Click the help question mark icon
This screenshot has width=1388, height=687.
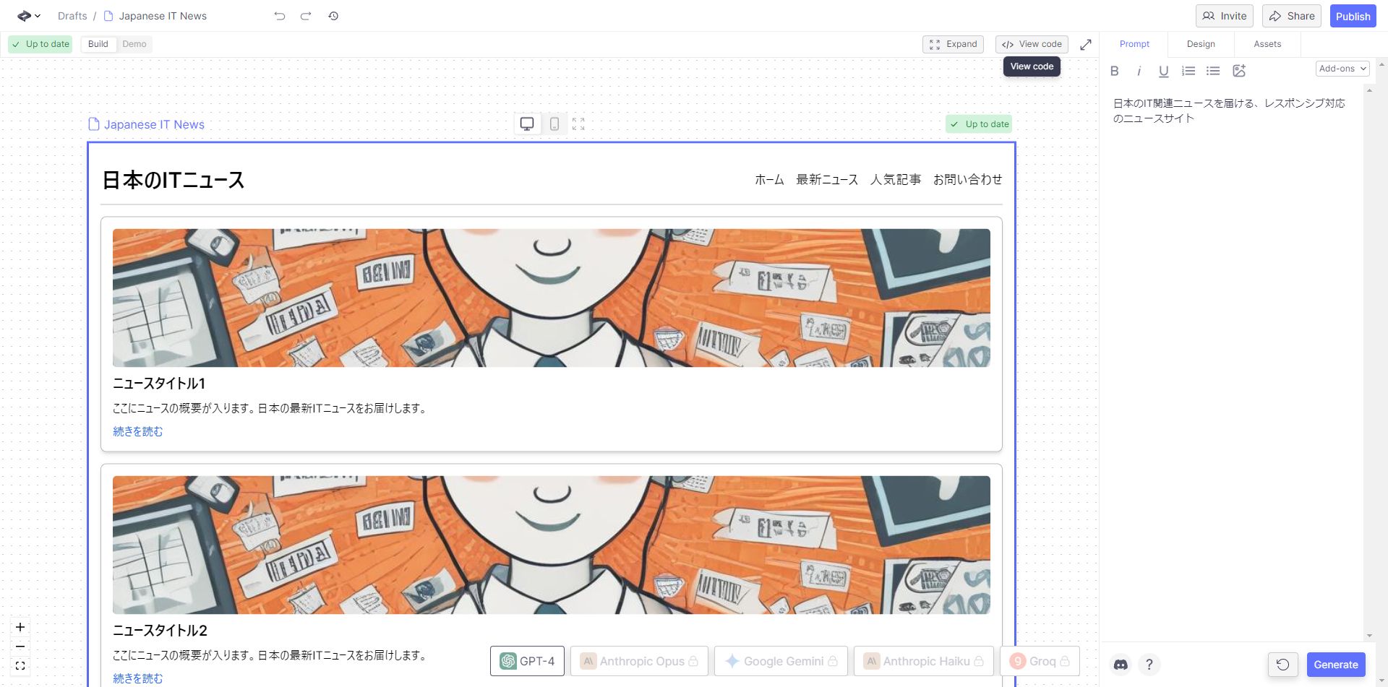pos(1150,664)
